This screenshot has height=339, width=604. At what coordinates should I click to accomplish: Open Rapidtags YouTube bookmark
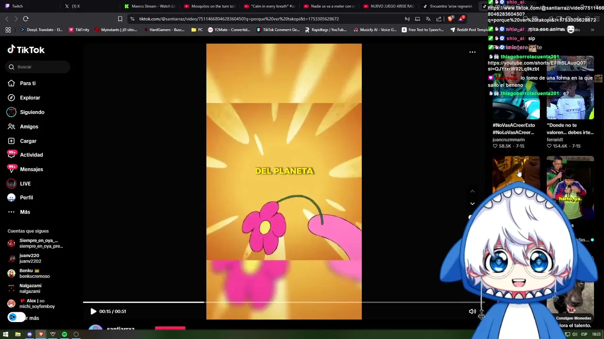(x=326, y=30)
